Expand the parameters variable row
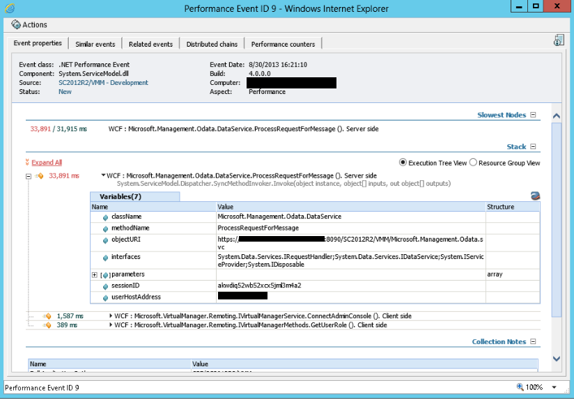The height and width of the screenshot is (399, 574). 95,274
